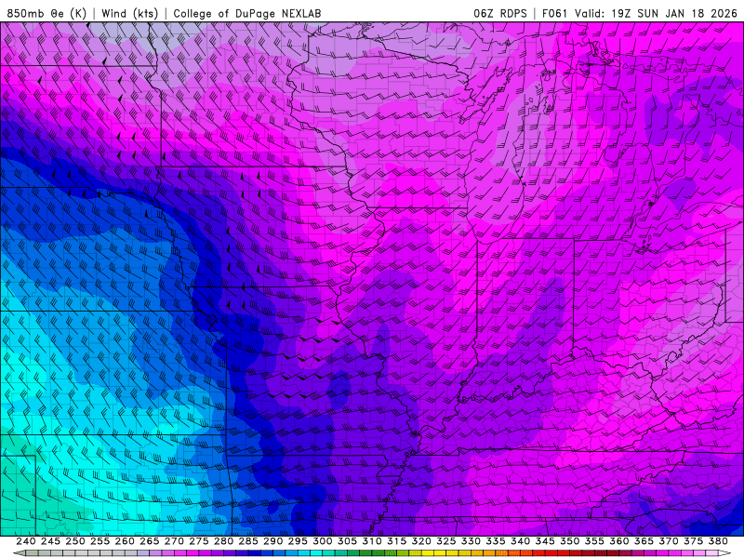Click the 340 scale label
Viewport: 744px width, 558px height.
[x=520, y=541]
